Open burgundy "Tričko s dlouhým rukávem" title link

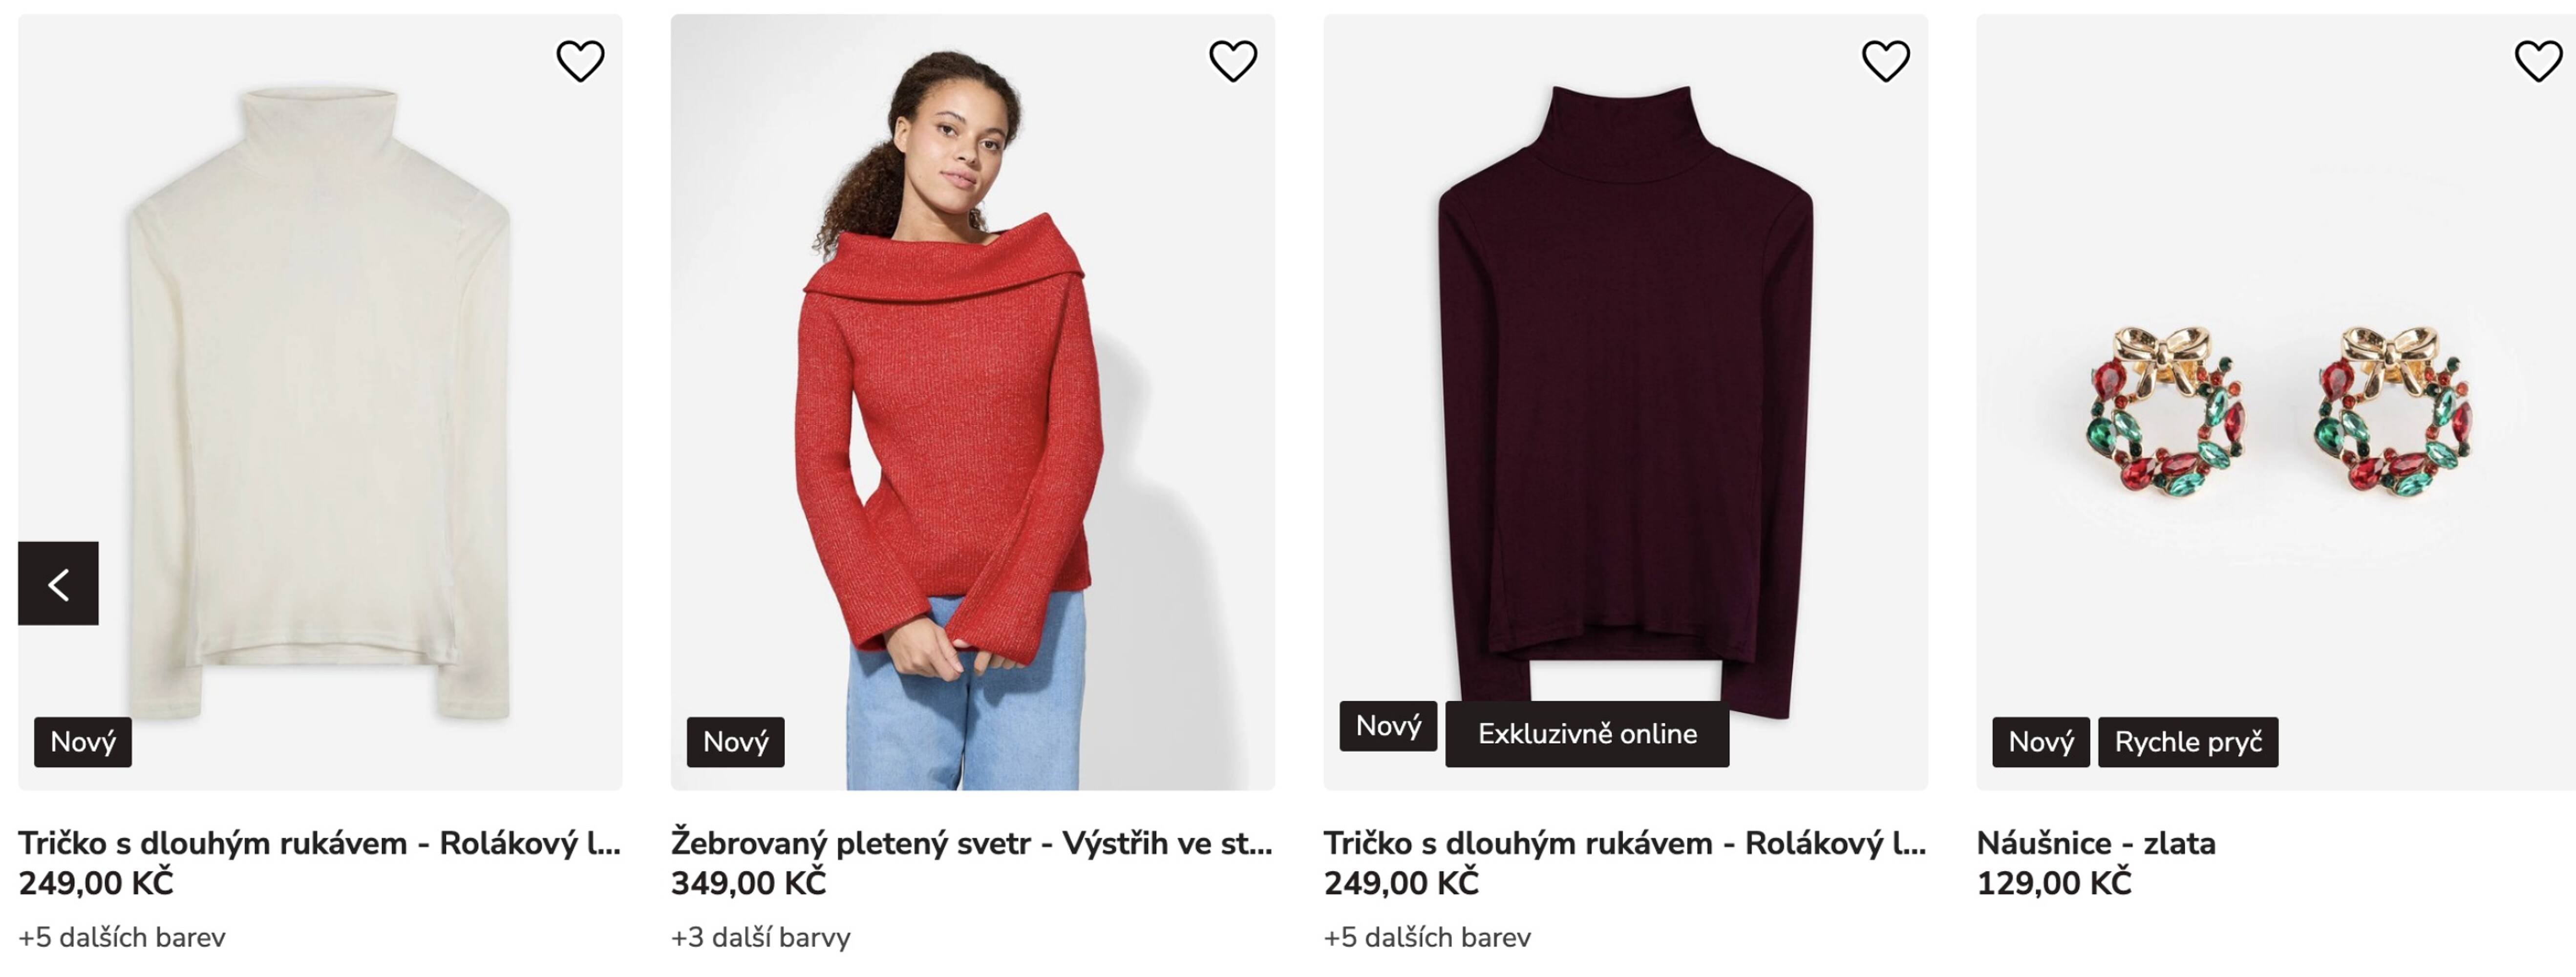click(x=1624, y=843)
